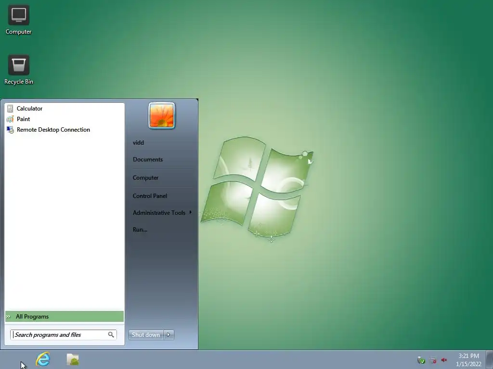Open Remote Desktop Connection in Start menu
This screenshot has width=493, height=369.
[65, 130]
